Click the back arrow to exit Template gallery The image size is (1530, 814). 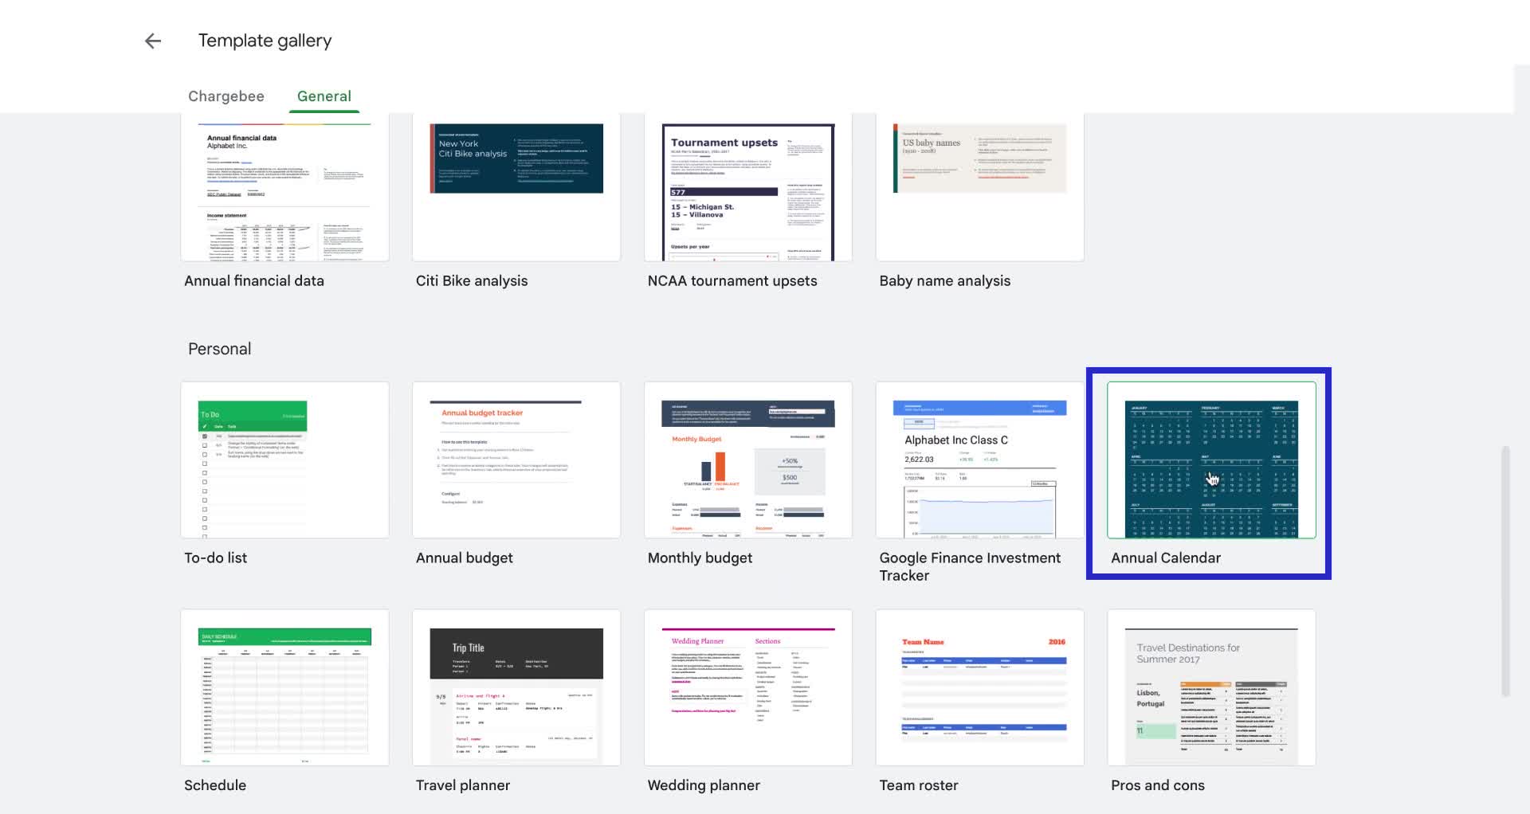(151, 40)
